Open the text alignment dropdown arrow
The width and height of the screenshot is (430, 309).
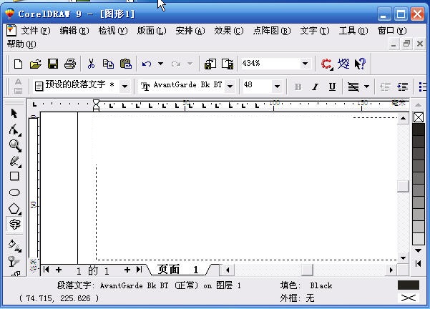(x=366, y=87)
